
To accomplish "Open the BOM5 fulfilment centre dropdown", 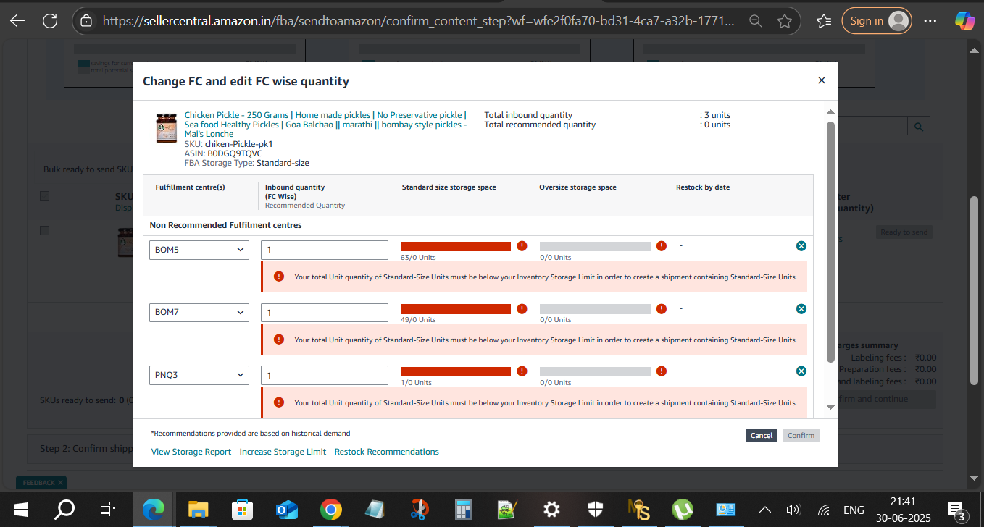I will click(x=199, y=250).
